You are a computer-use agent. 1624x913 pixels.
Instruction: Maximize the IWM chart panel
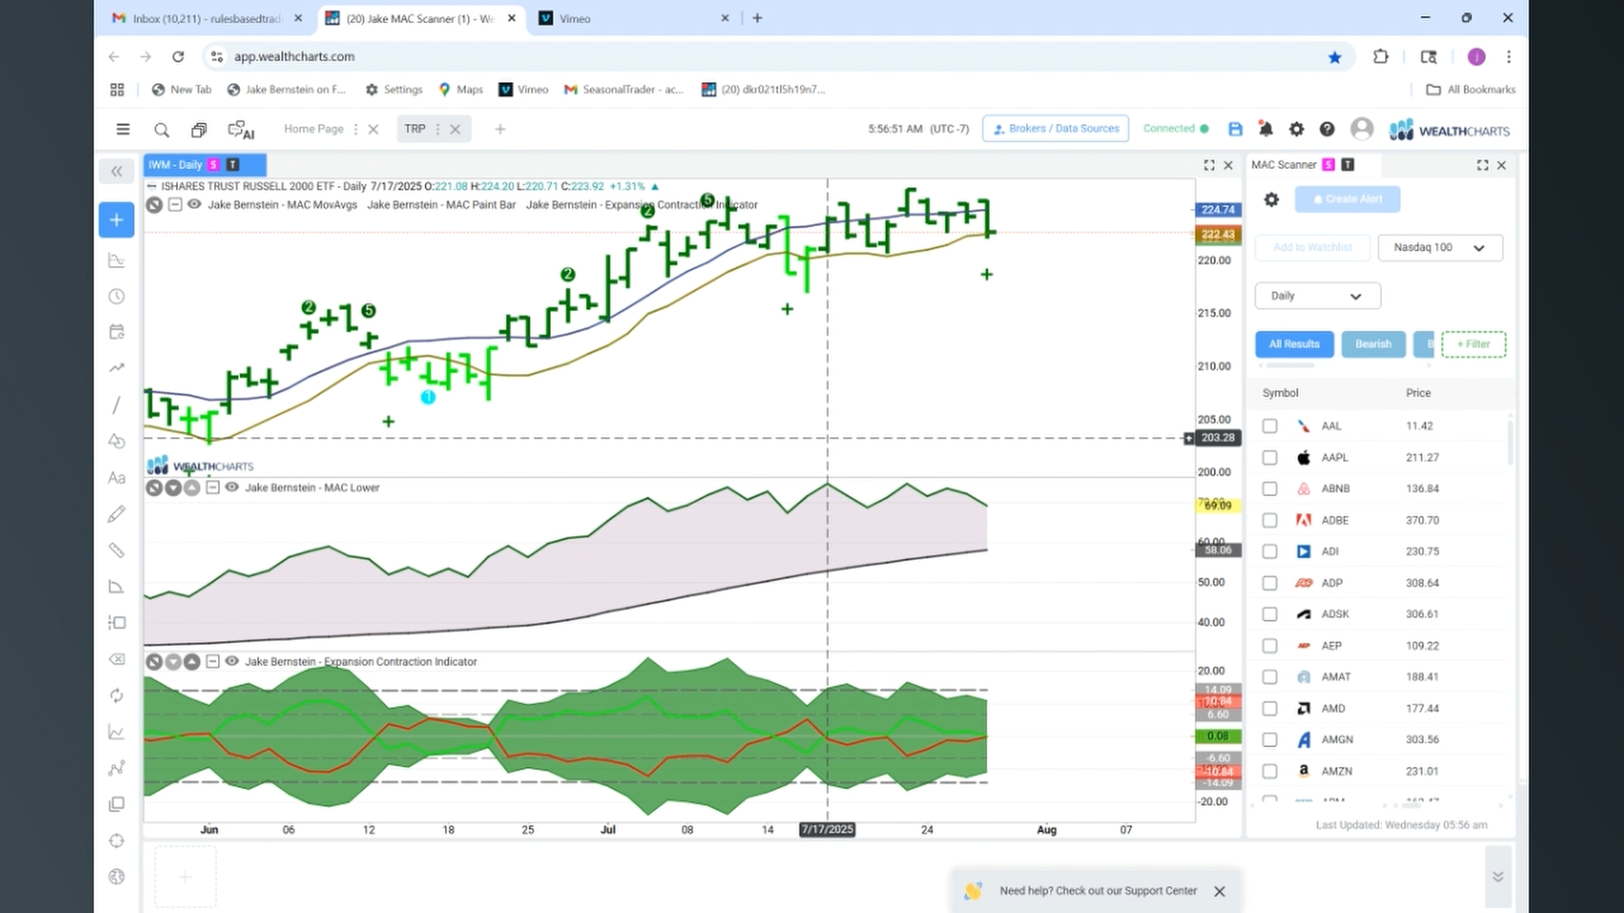coord(1209,165)
